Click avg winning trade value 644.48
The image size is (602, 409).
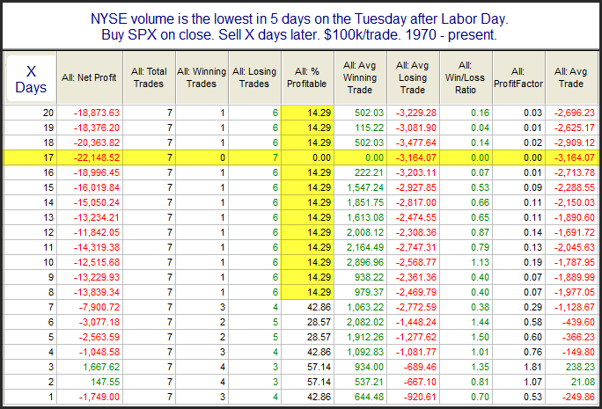(x=369, y=397)
